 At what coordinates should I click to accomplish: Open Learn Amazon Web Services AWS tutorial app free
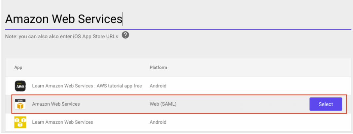point(87,86)
